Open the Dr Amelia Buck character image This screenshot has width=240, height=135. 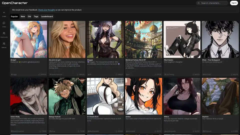point(105,96)
